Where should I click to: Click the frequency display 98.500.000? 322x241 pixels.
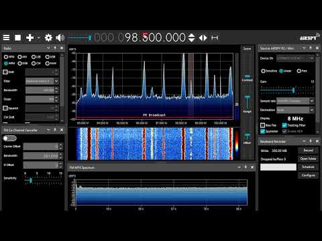[155, 37]
